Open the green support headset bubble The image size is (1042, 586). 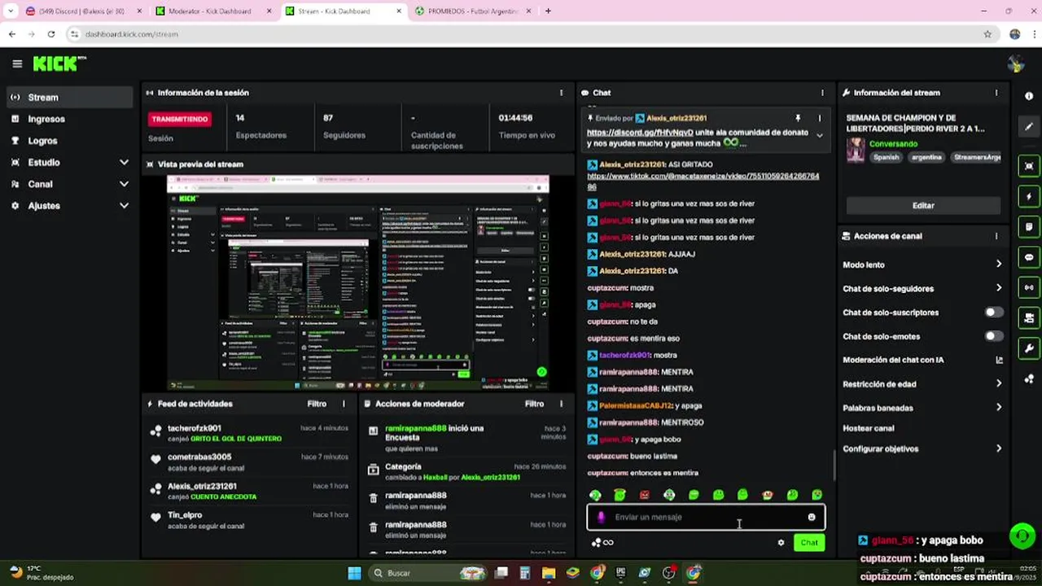(1022, 536)
